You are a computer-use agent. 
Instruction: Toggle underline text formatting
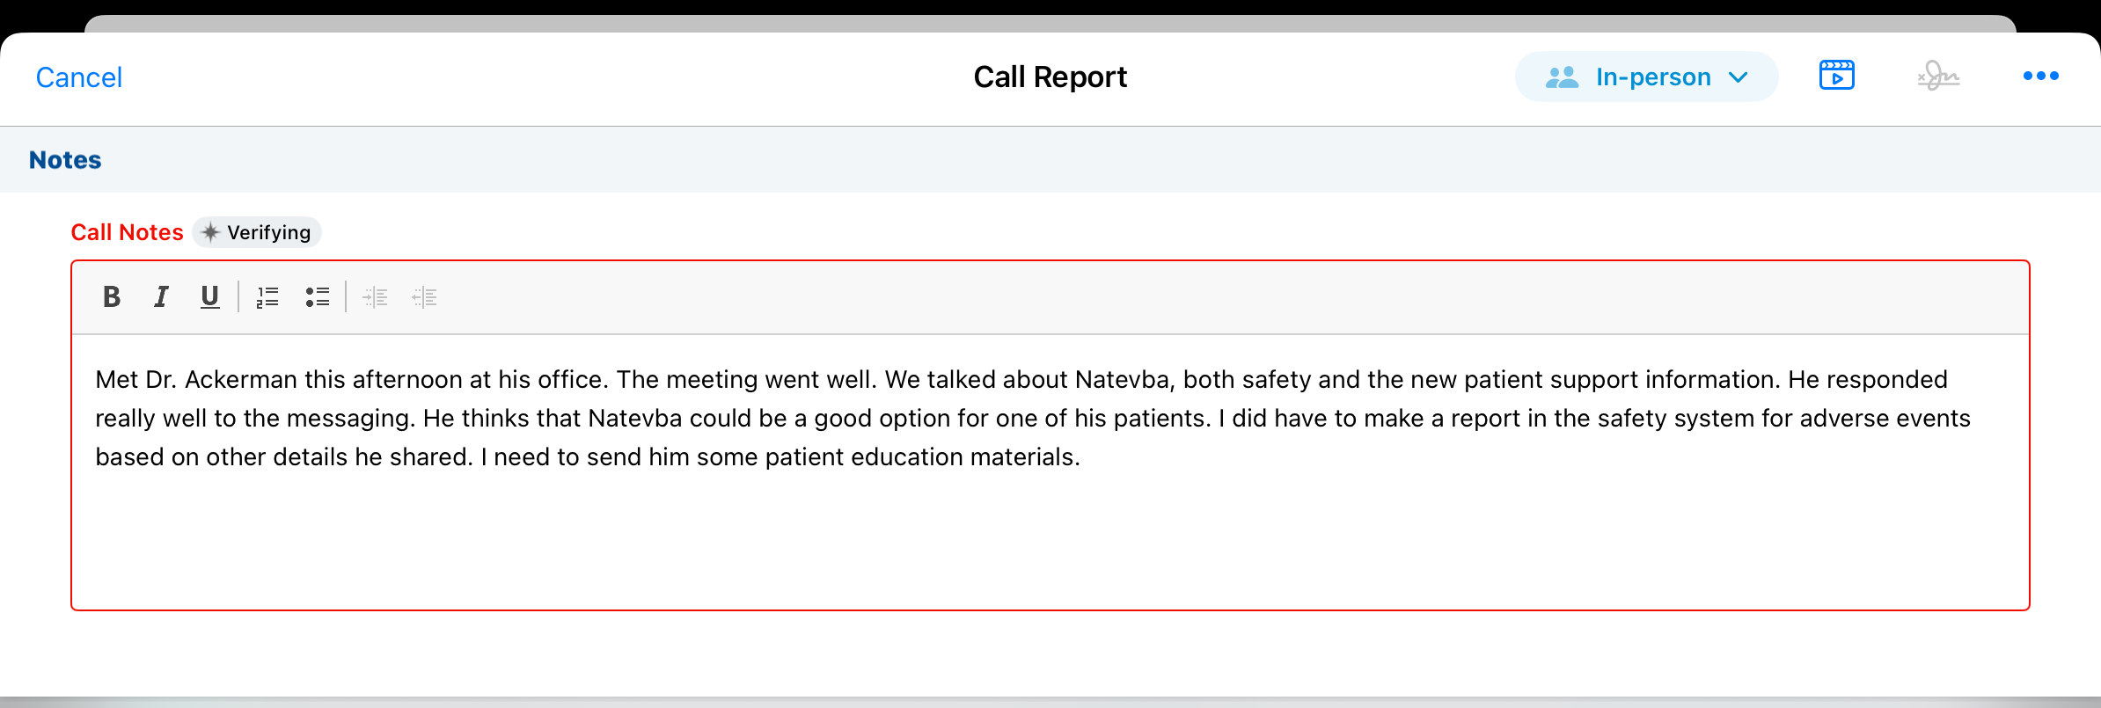point(209,297)
